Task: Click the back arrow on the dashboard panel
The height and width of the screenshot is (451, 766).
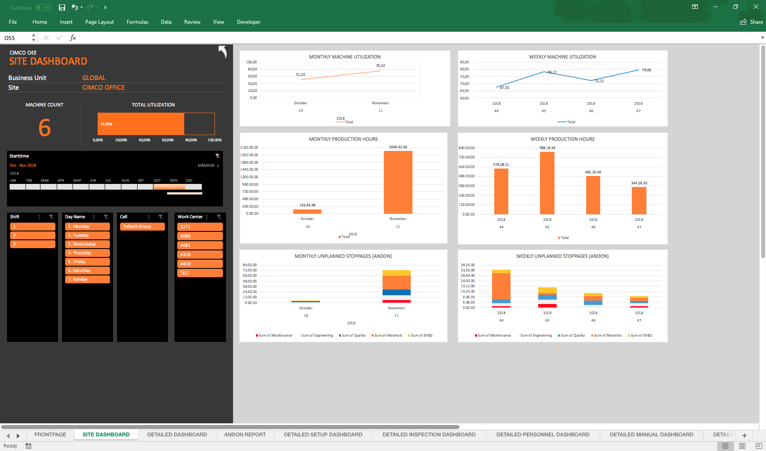Action: point(223,52)
